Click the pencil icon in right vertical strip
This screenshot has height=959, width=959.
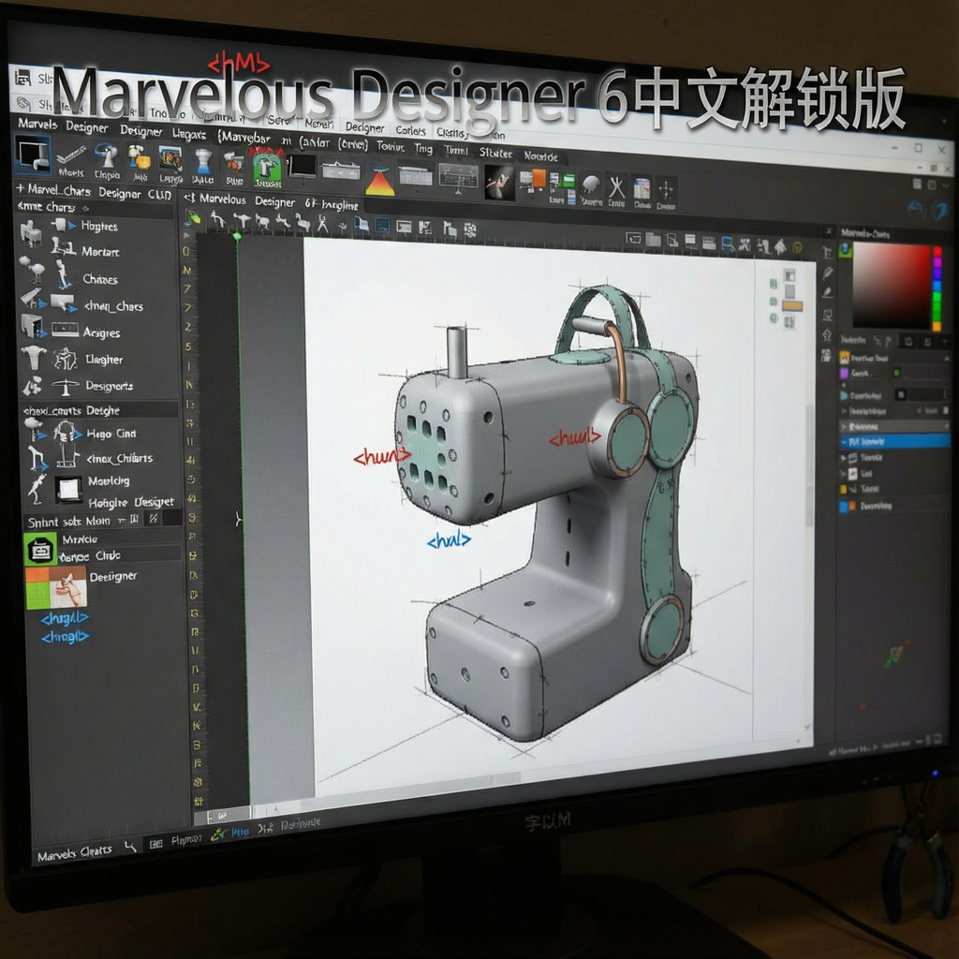point(828,273)
